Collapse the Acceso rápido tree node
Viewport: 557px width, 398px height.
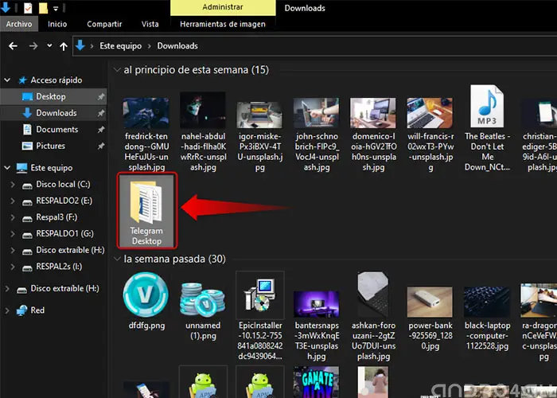pos(7,80)
